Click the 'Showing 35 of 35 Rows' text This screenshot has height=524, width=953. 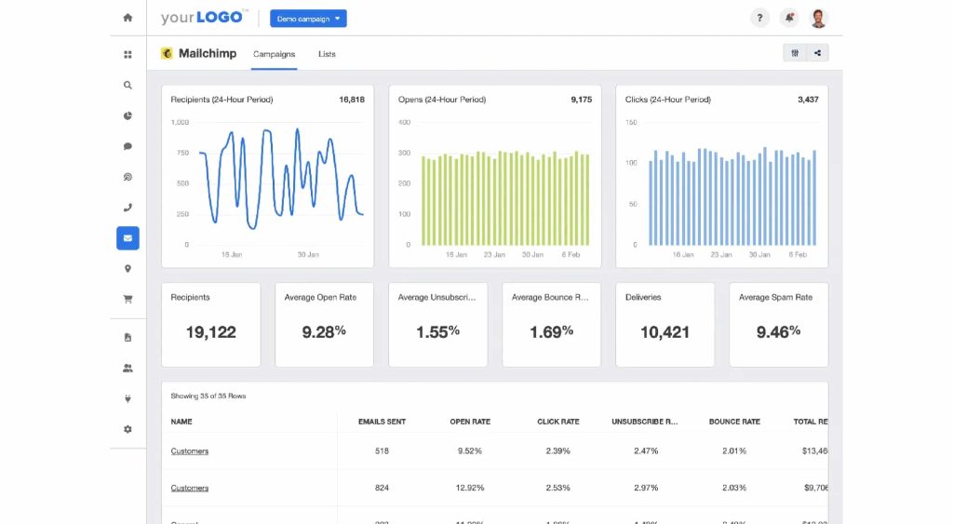tap(208, 396)
